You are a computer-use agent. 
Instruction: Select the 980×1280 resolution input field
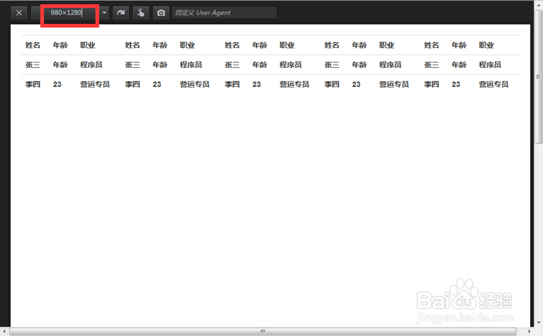[x=68, y=12]
